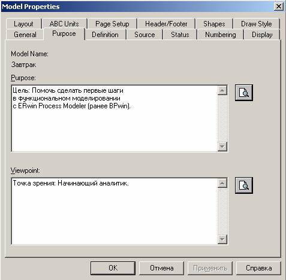Click the Viewpoint scrollbar up arrow

coord(222,183)
